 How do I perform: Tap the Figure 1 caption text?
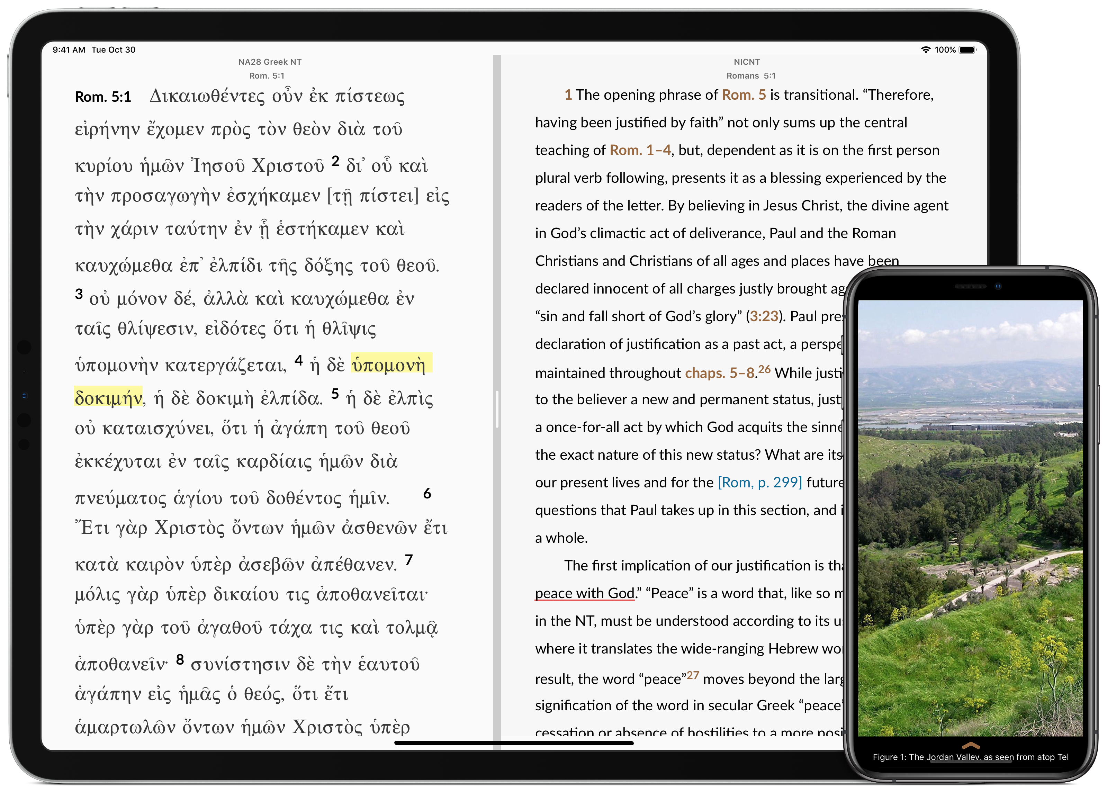coord(970,757)
